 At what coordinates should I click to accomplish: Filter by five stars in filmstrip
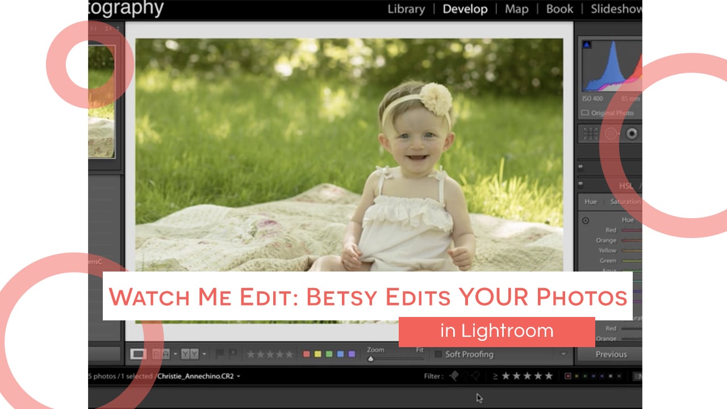pyautogui.click(x=548, y=376)
